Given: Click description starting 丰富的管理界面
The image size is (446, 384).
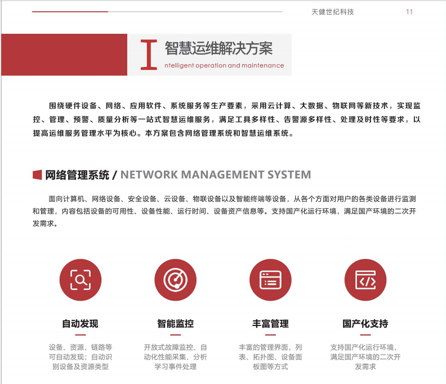Looking at the screenshot, I should (x=270, y=357).
